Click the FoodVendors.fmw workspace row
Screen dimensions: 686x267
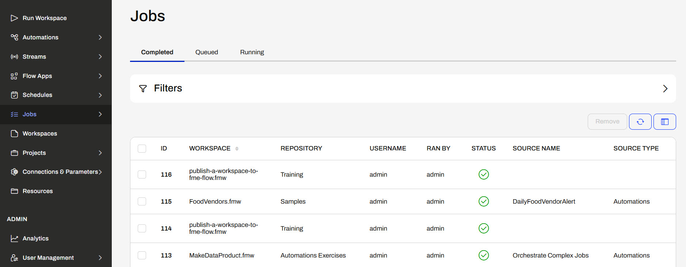[215, 201]
